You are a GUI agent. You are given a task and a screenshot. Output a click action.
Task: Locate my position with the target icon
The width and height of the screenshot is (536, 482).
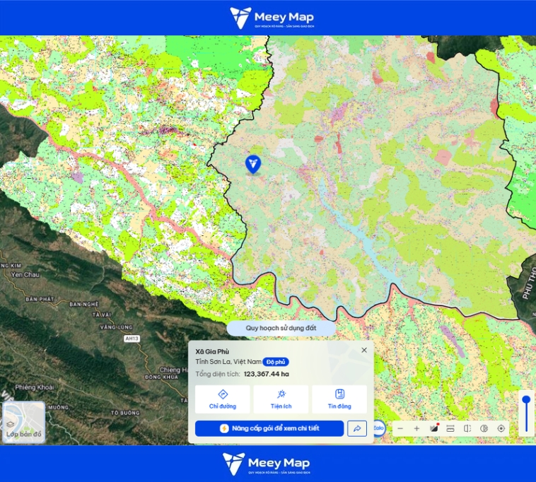(501, 428)
